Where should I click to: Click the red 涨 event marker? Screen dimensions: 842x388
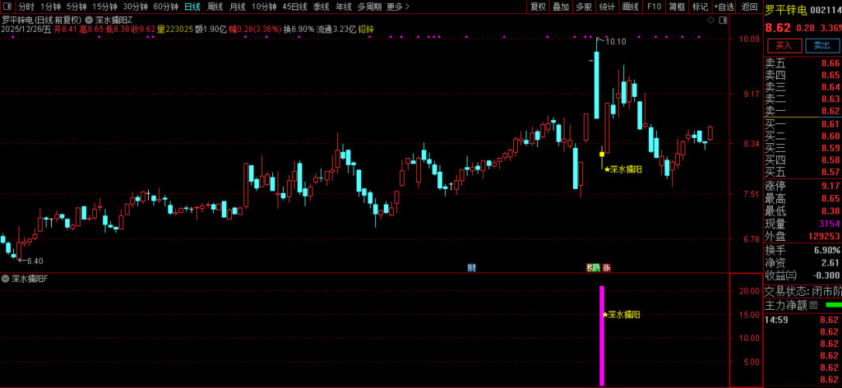coord(606,267)
